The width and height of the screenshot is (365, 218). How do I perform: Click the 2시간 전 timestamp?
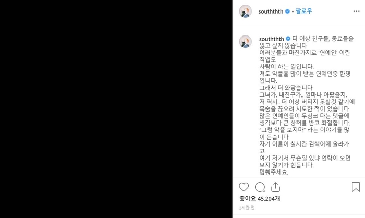pos(247,208)
